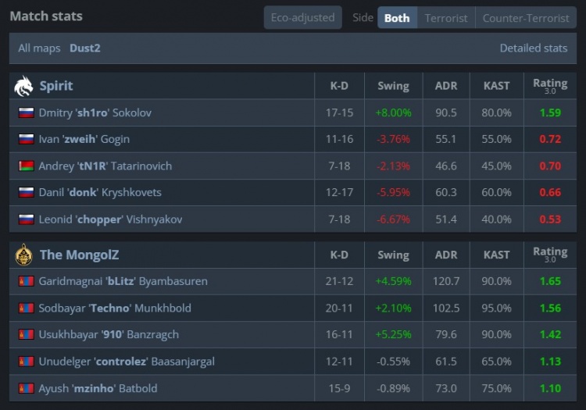Filter stats by Counter-Terrorist side
586x410 pixels.
(526, 17)
